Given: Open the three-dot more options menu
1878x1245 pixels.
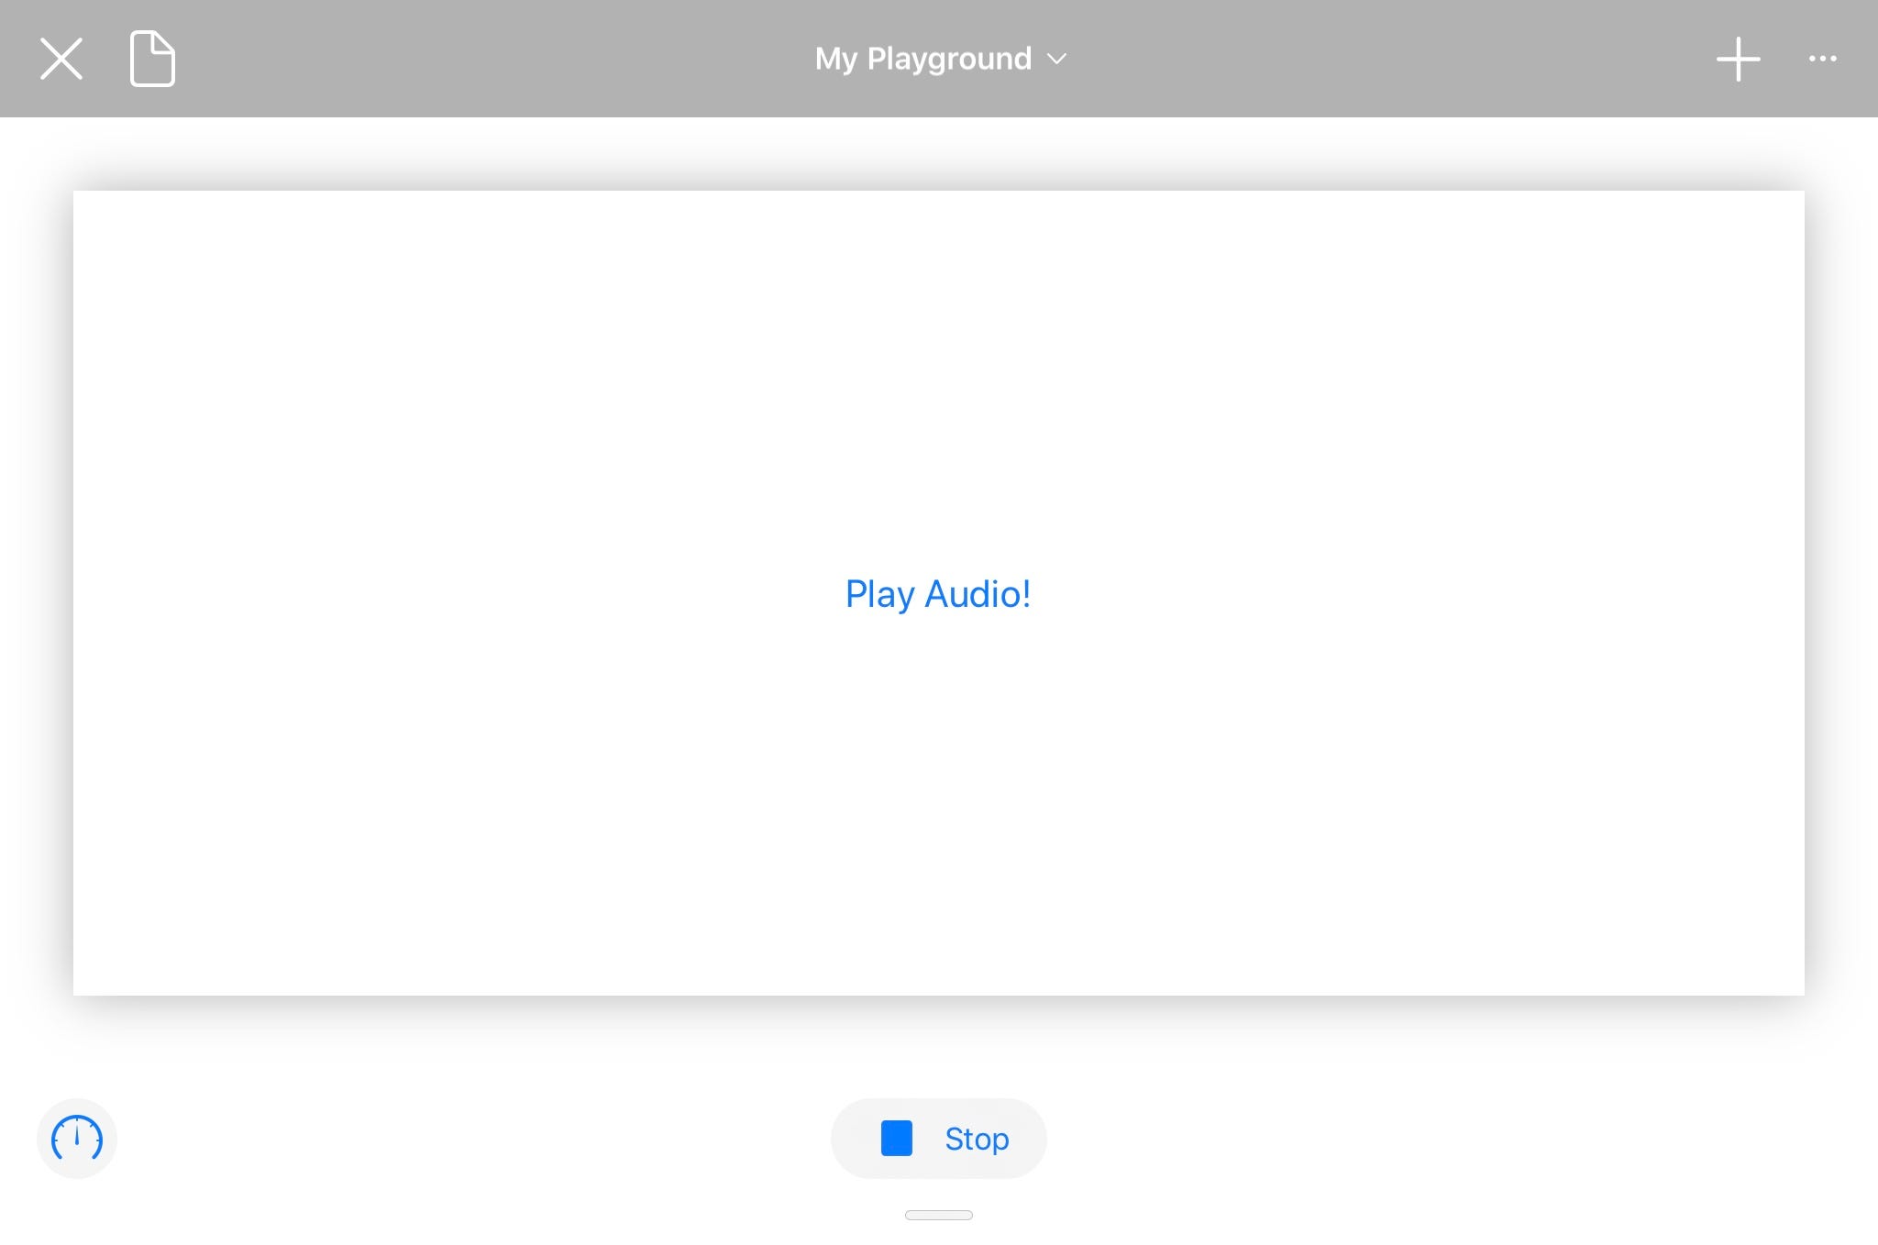Looking at the screenshot, I should [1822, 60].
